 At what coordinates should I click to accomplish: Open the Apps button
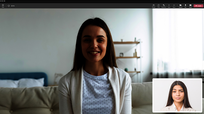(169, 6)
